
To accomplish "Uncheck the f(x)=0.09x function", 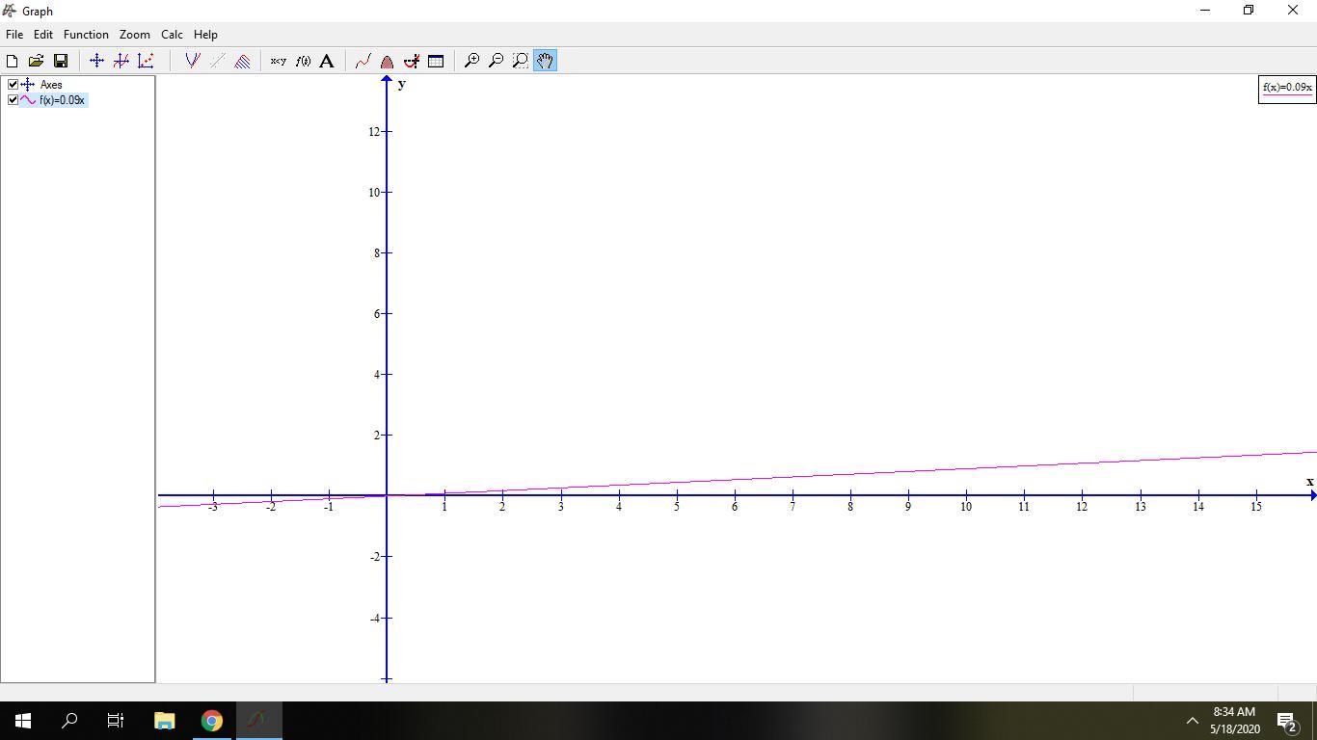I will point(13,100).
